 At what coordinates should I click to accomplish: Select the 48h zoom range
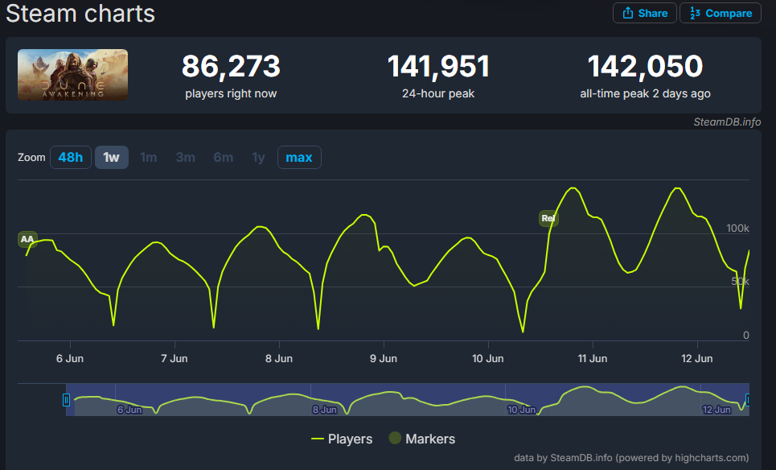70,158
